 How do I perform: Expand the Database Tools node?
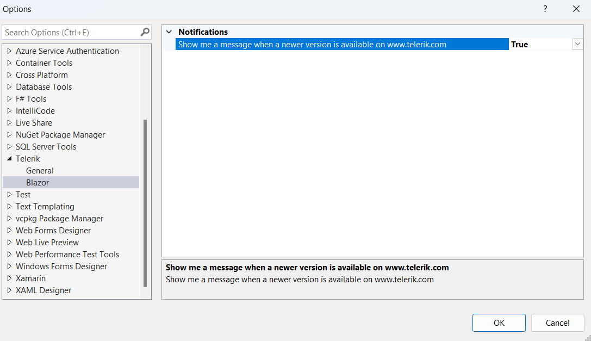coord(9,87)
